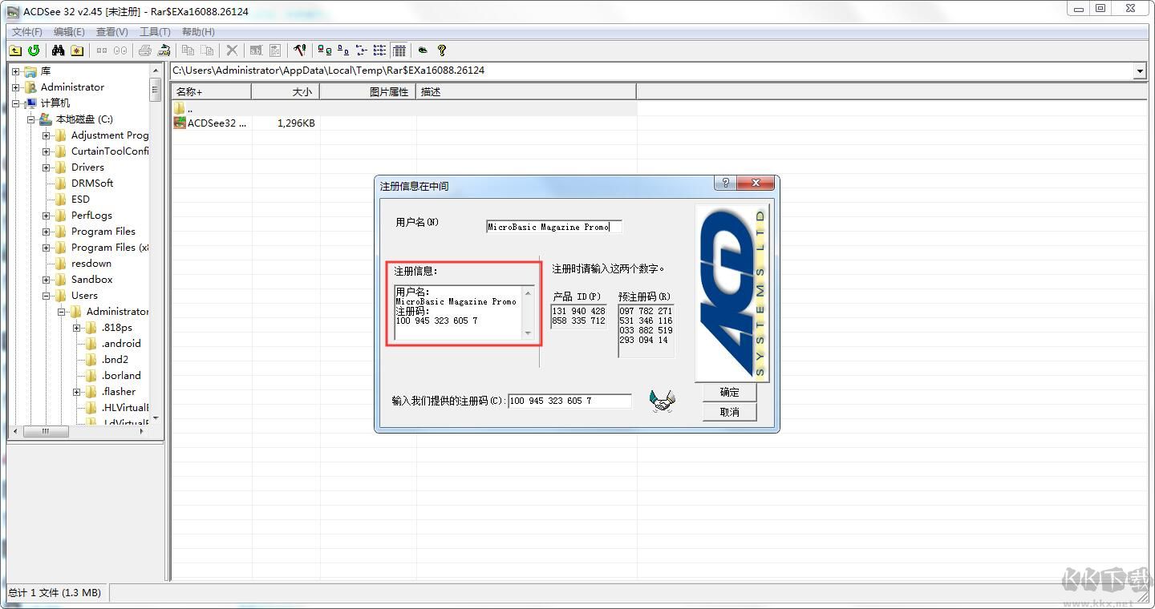The width and height of the screenshot is (1155, 609).
Task: Open the hammer options tool icon
Action: (x=299, y=50)
